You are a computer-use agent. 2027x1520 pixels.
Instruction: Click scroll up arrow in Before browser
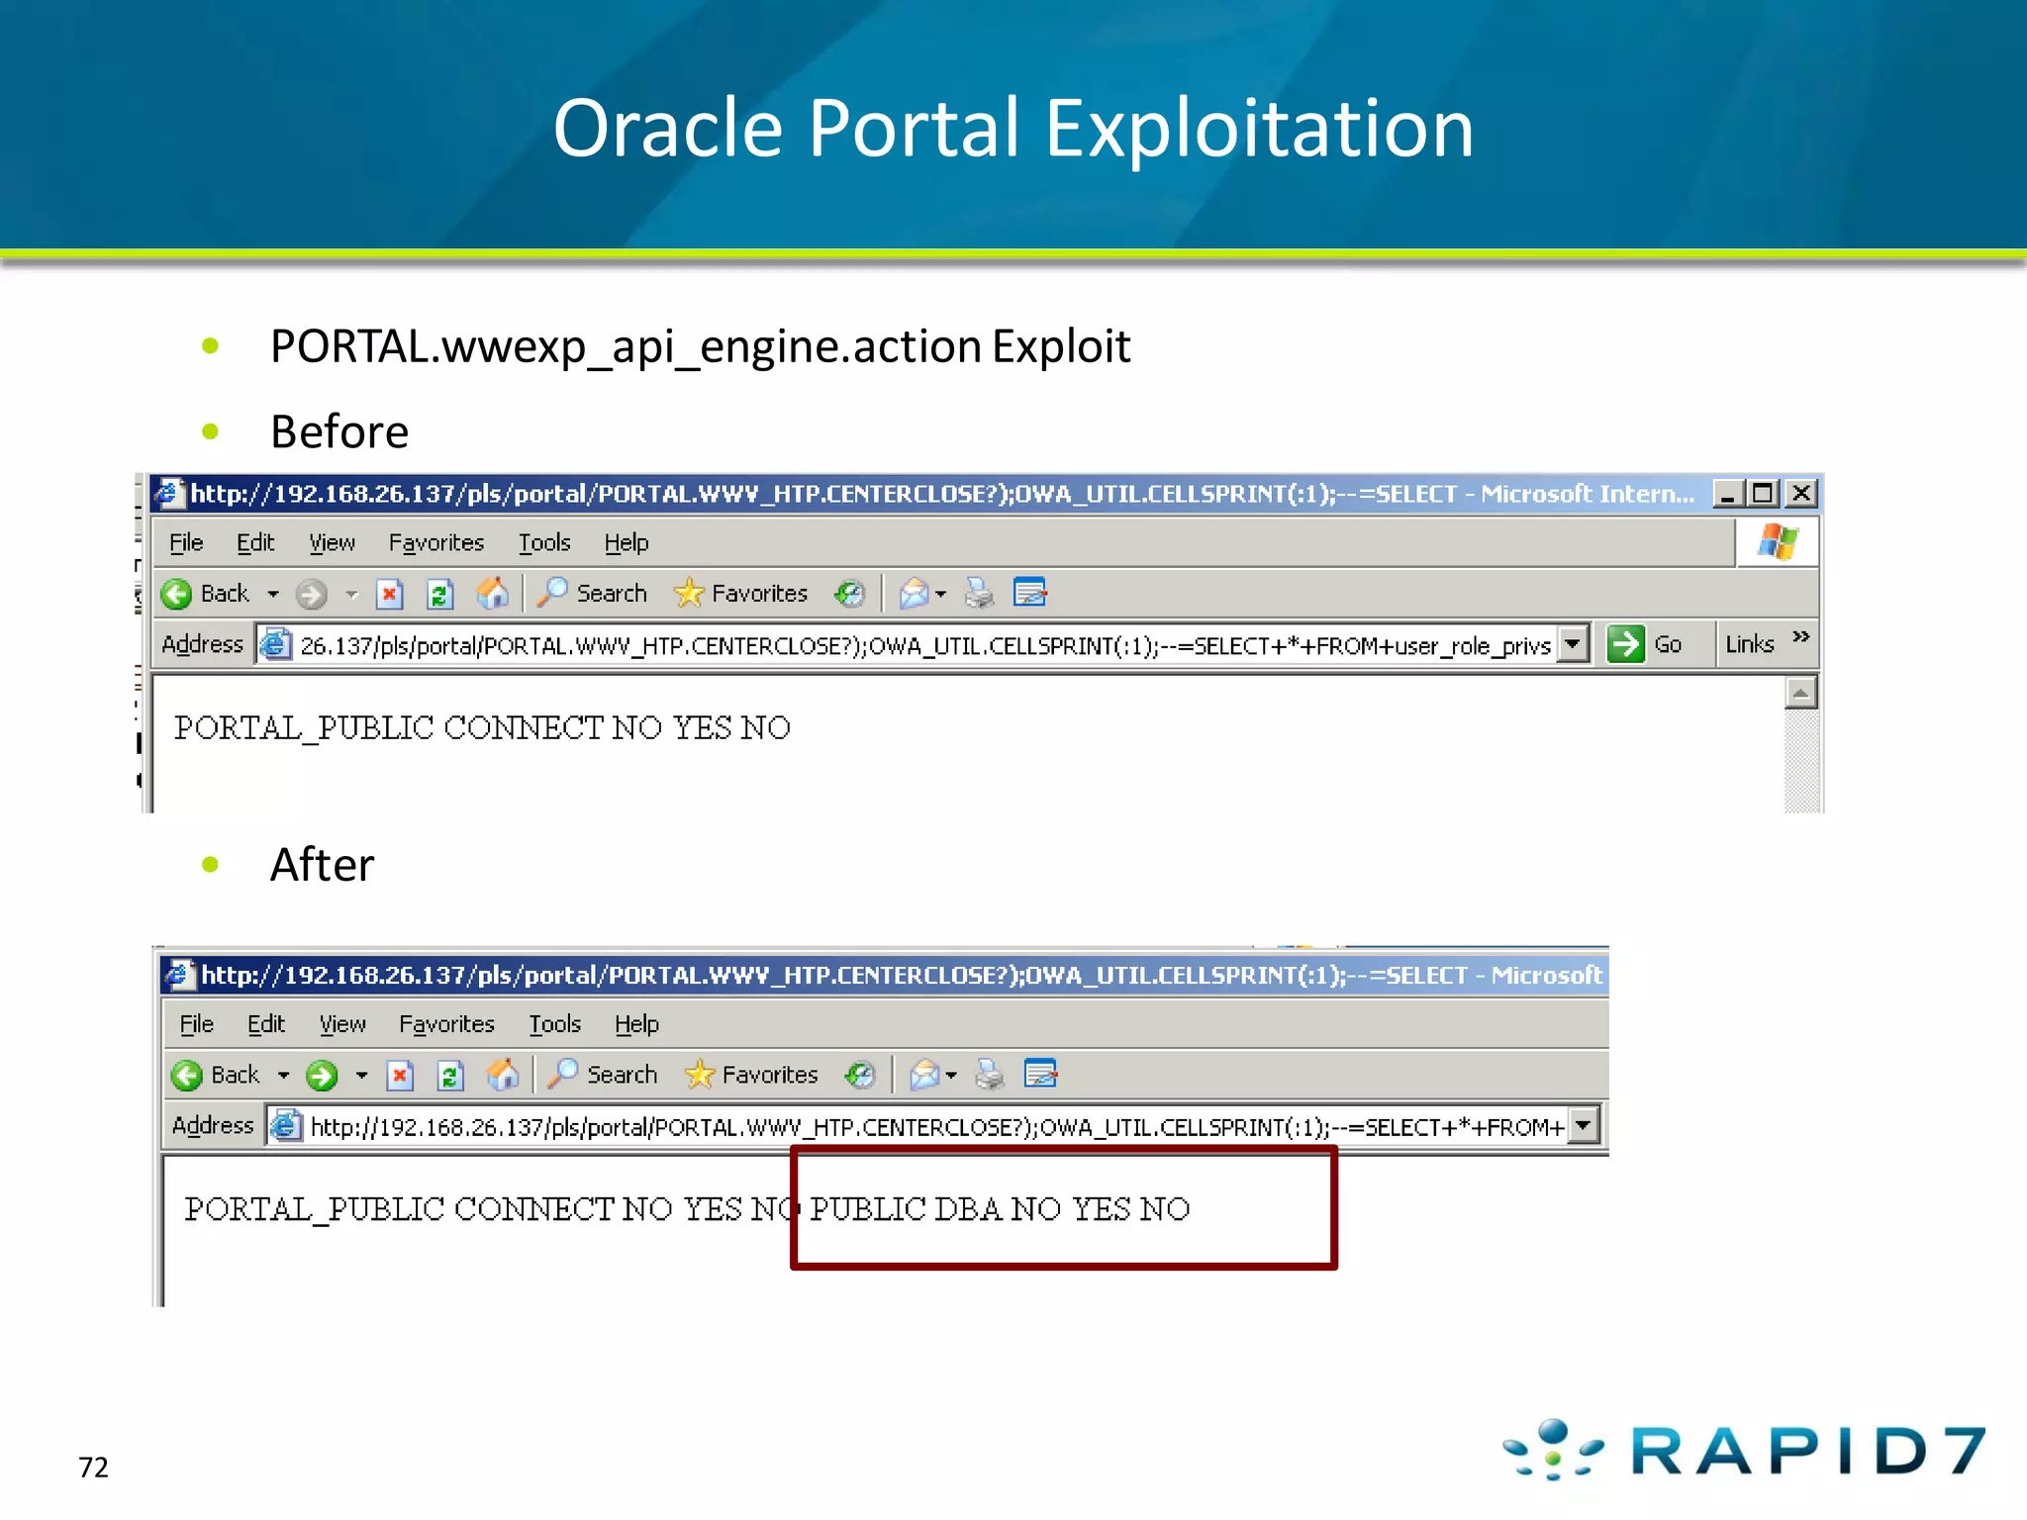pyautogui.click(x=1800, y=693)
